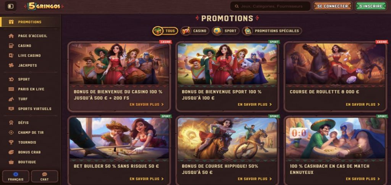Collapse sidebar with the panel toggle icon
The image size is (391, 185).
pyautogui.click(x=10, y=6)
